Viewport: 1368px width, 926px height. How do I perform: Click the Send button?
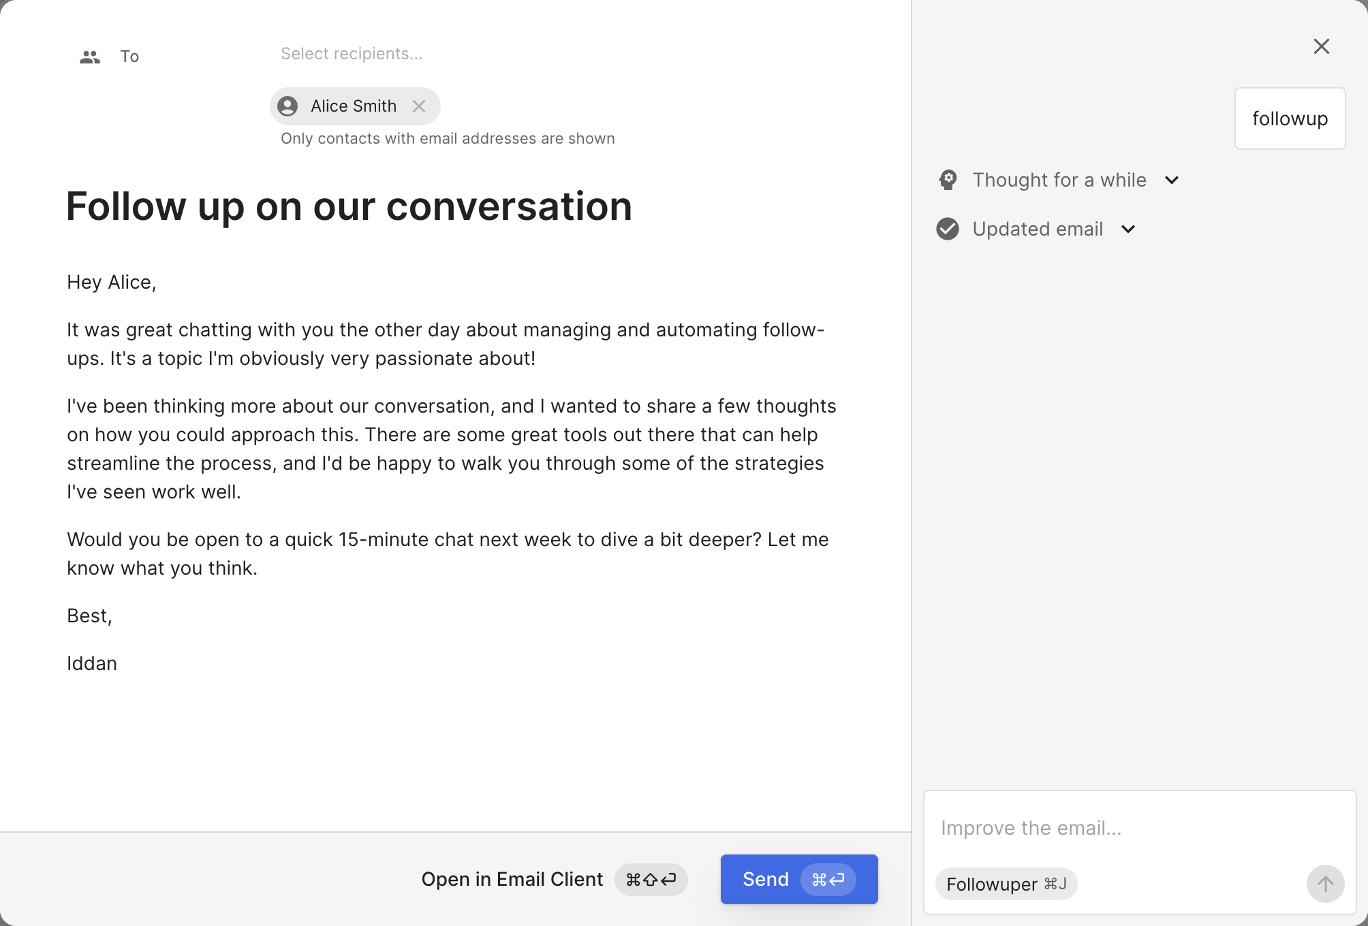pos(766,879)
